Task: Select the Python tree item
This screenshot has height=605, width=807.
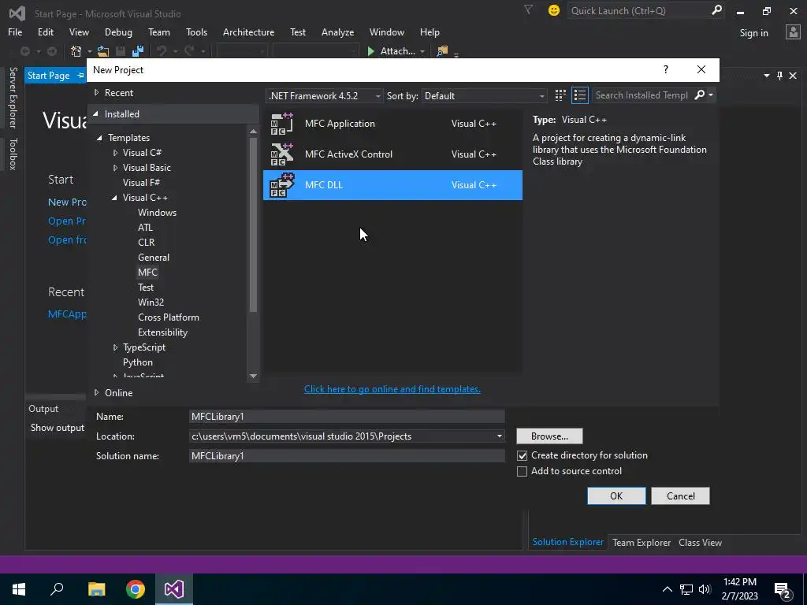Action: point(137,362)
